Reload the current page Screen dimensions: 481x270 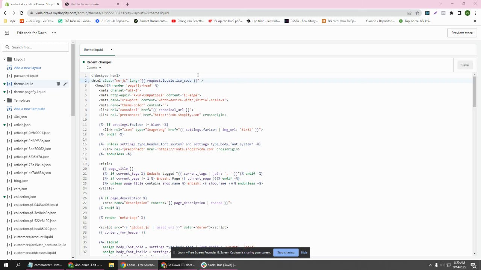point(21,13)
